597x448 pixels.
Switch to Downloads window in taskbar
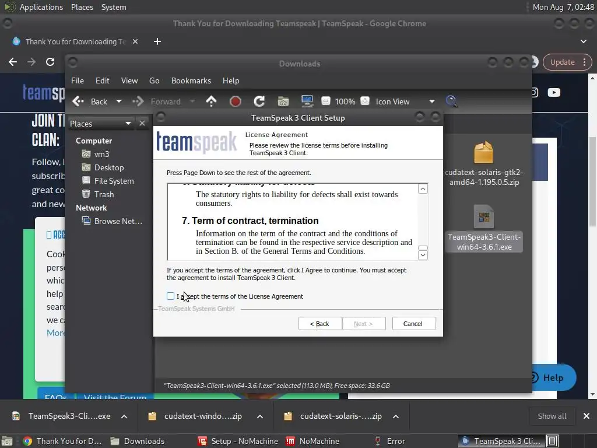coord(138,441)
